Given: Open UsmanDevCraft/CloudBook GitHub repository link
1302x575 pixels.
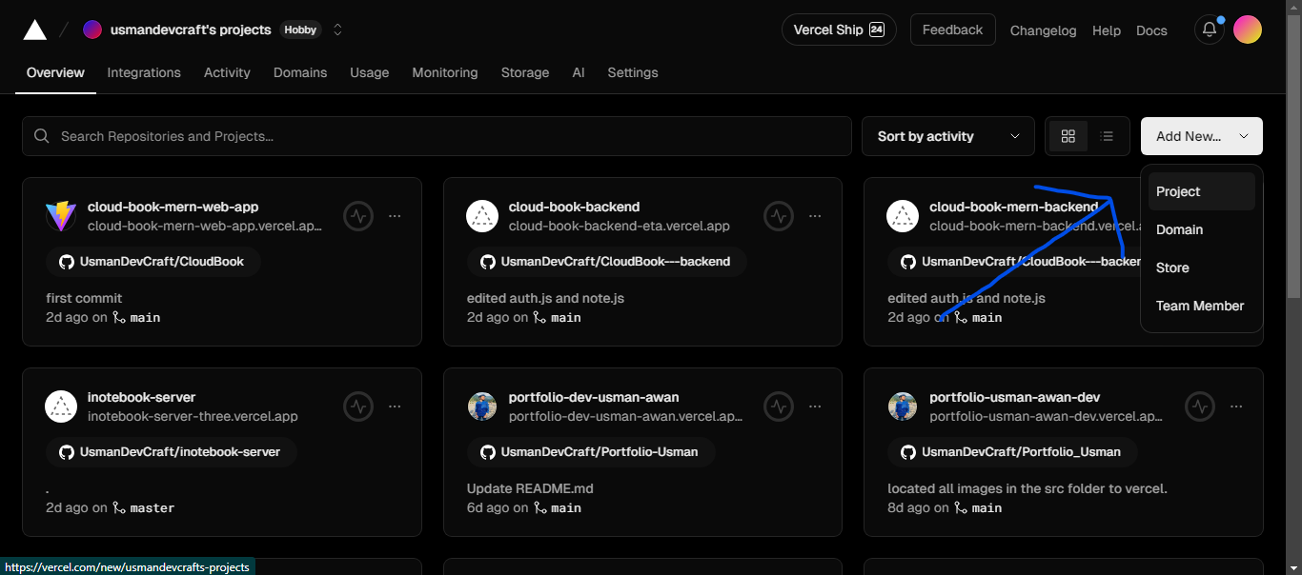Looking at the screenshot, I should (x=153, y=262).
